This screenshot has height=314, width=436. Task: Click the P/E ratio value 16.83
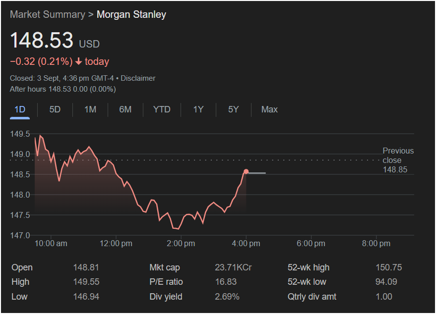(x=226, y=282)
